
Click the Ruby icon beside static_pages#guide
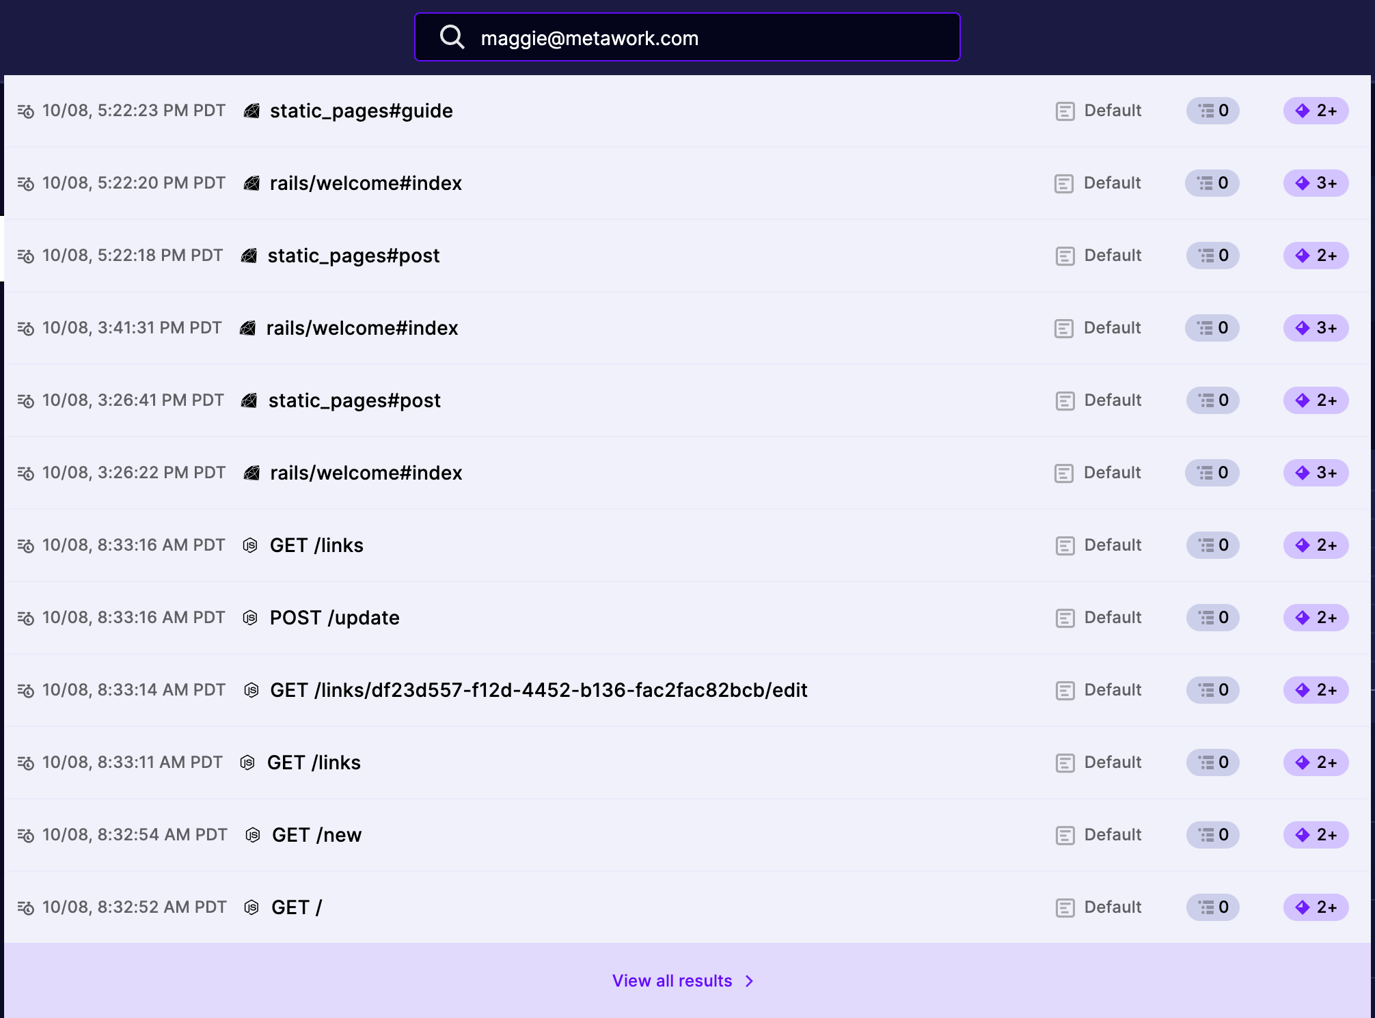coord(251,111)
